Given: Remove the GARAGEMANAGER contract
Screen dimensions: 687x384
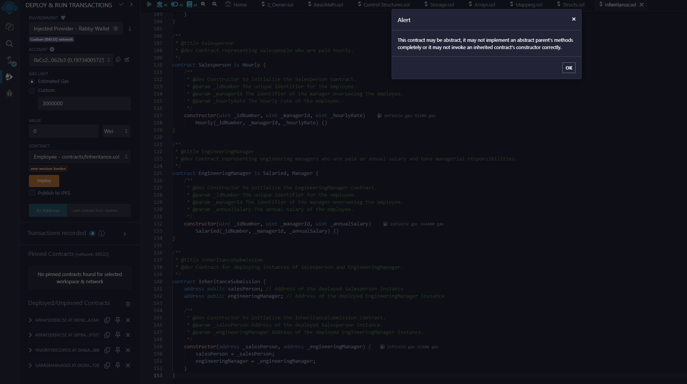Looking at the screenshot, I should point(128,365).
